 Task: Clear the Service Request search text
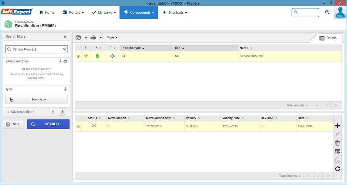coord(64,49)
